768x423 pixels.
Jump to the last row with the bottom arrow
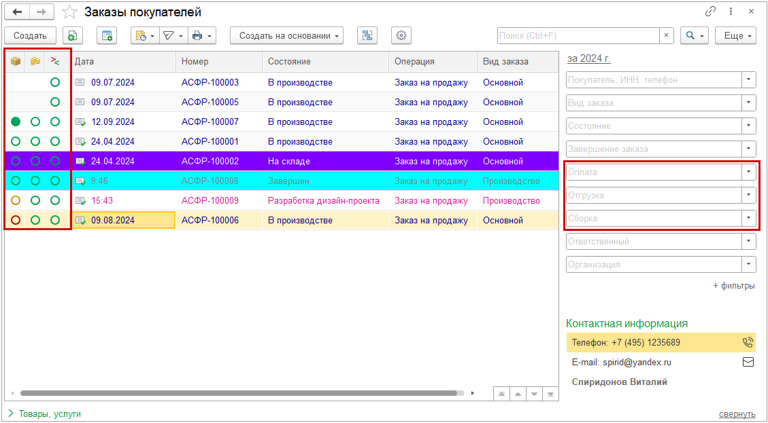coord(550,394)
